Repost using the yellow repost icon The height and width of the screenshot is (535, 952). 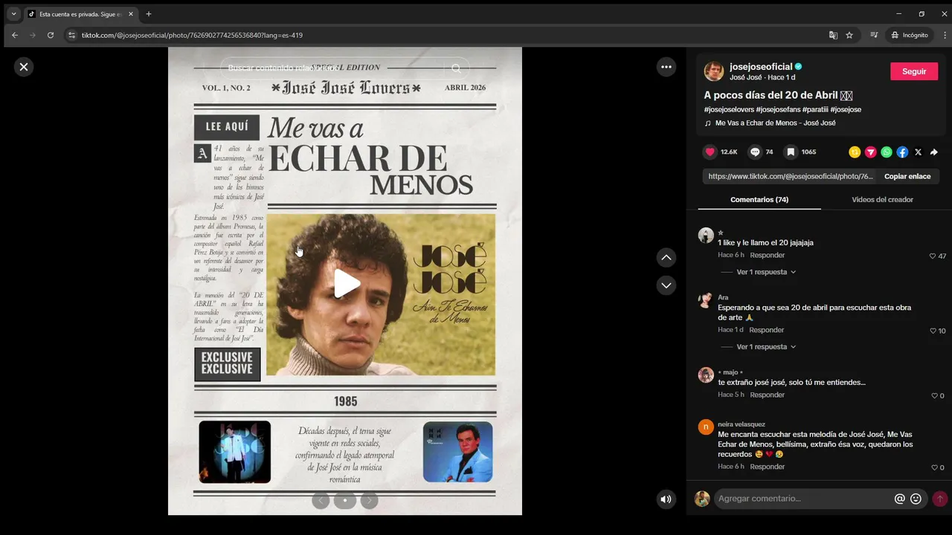[855, 152]
